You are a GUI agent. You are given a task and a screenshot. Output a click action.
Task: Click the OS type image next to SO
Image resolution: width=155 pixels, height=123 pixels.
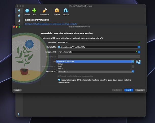point(138,62)
